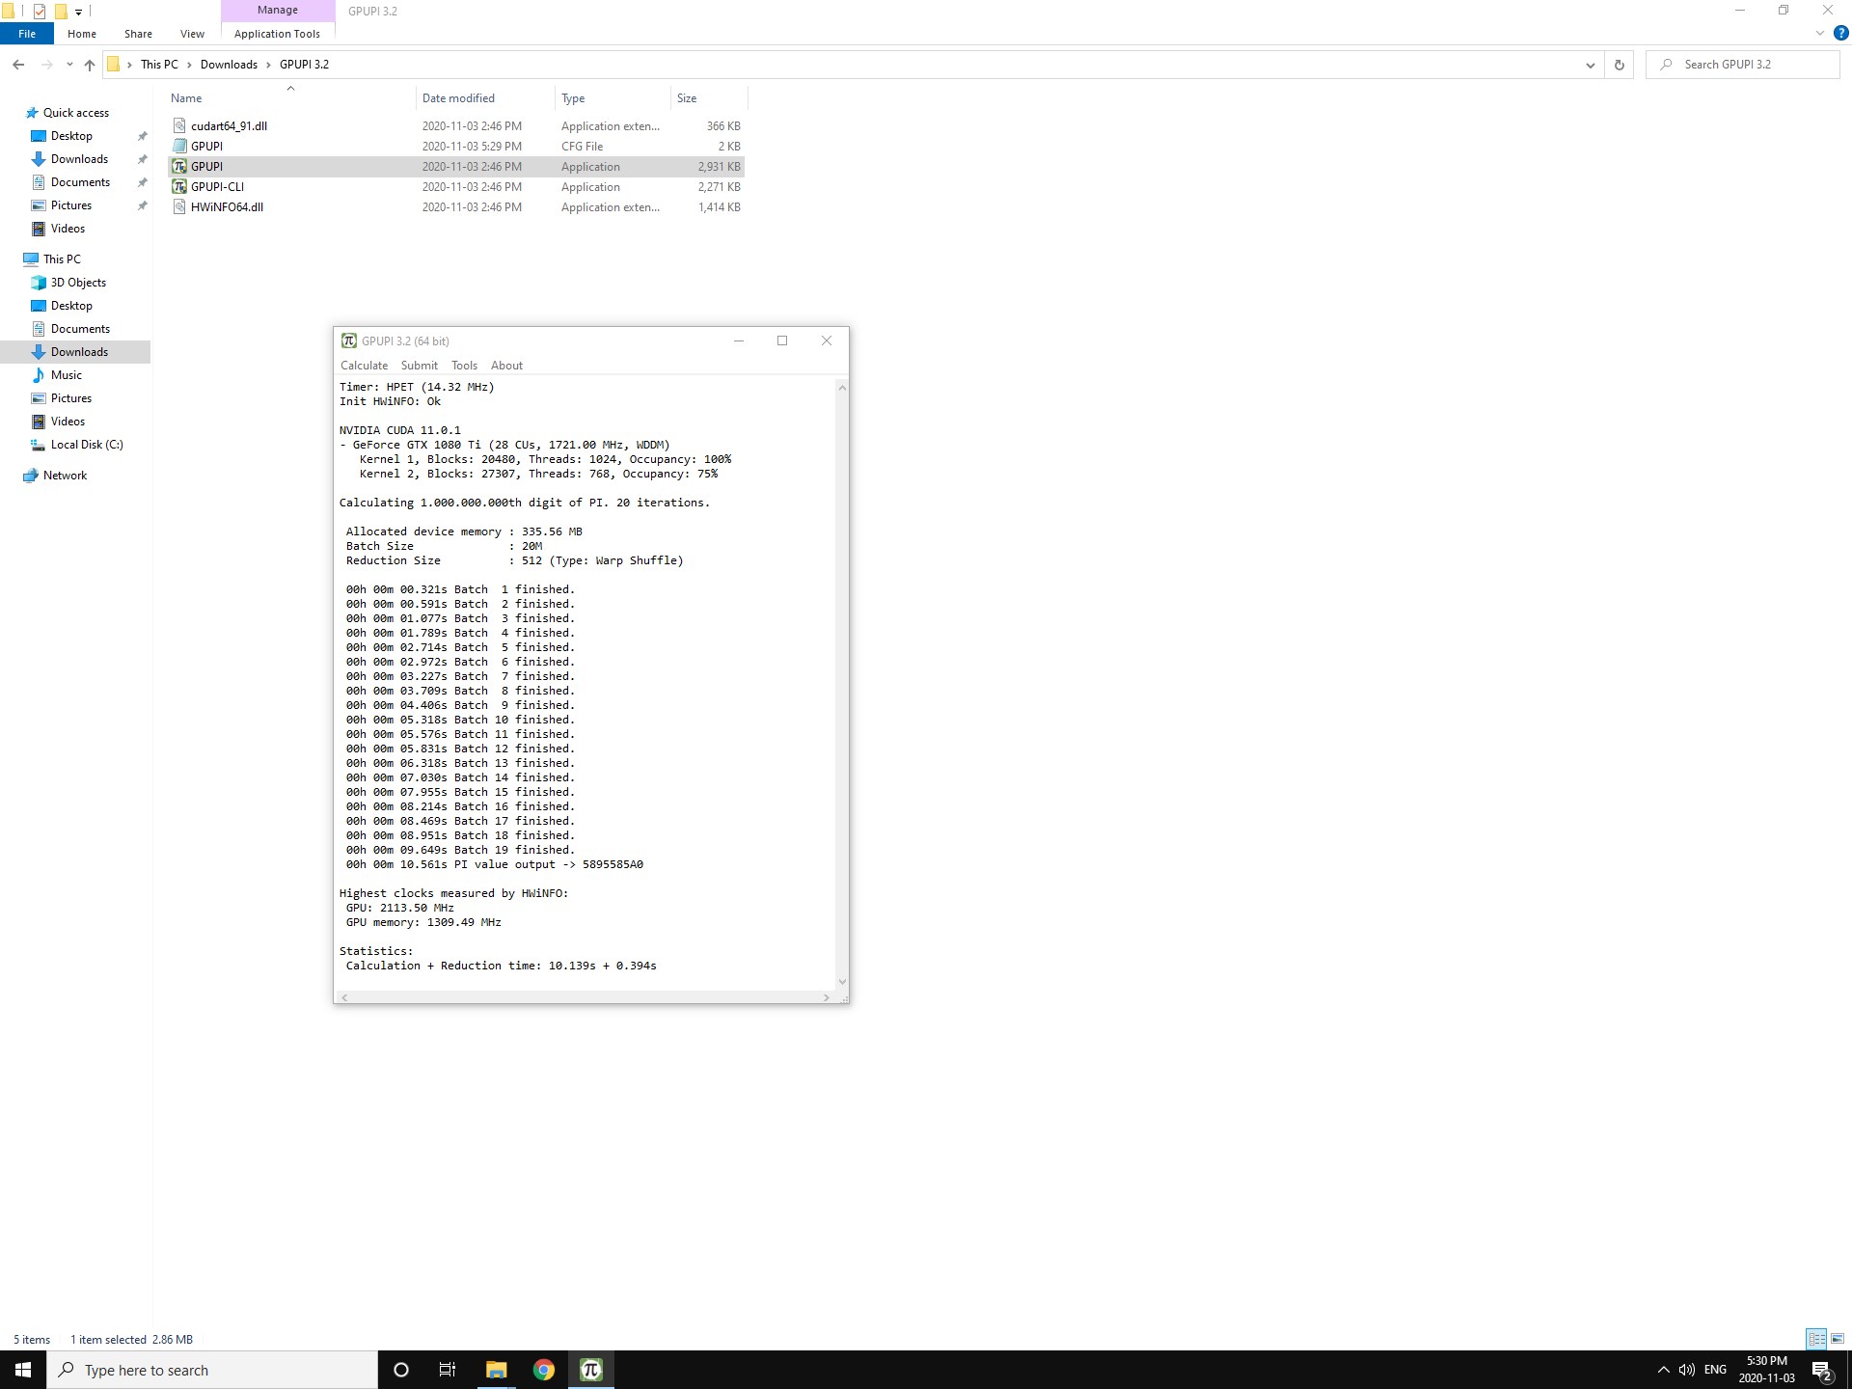The image size is (1852, 1389).
Task: Open pinned Documents under Quick access
Action: (x=80, y=182)
